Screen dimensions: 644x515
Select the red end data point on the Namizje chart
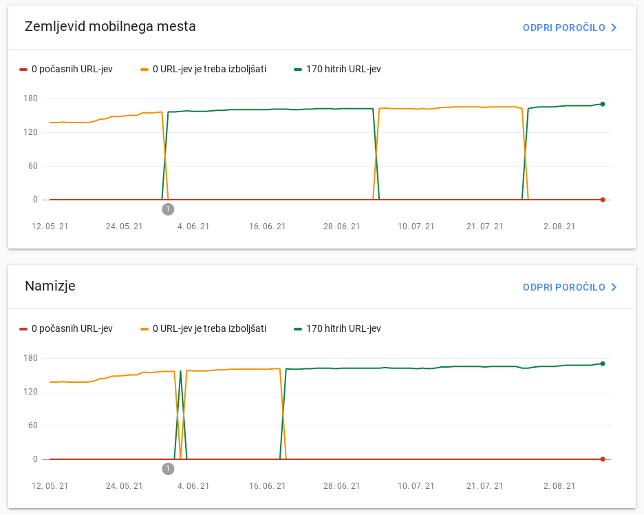[x=603, y=459]
